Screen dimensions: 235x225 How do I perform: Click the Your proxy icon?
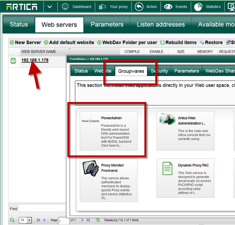click(103, 7)
